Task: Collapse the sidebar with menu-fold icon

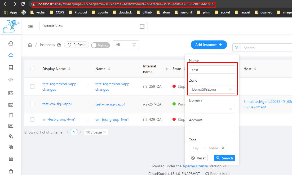Action: (30, 26)
